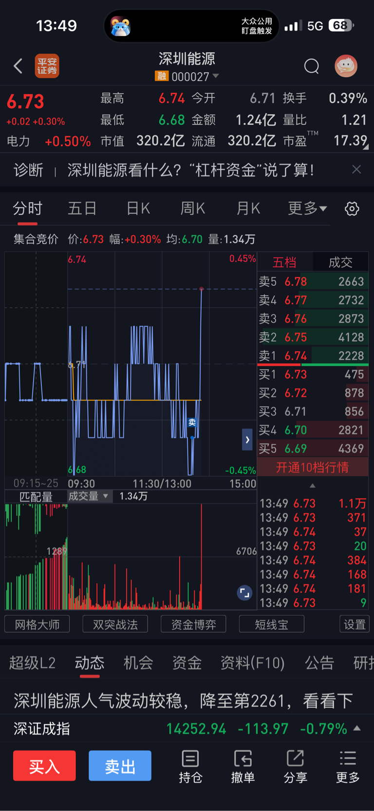The width and height of the screenshot is (374, 811).
Task: Switch to 分时 chart tab
Action: [x=28, y=209]
